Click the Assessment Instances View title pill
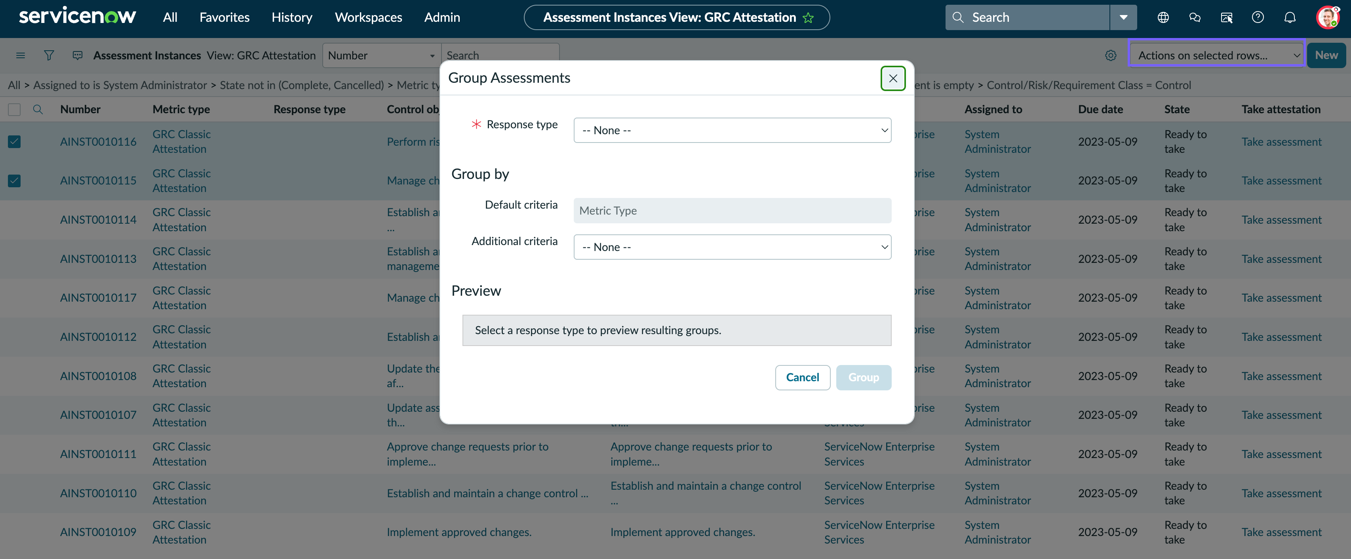The width and height of the screenshot is (1351, 559). [x=677, y=17]
